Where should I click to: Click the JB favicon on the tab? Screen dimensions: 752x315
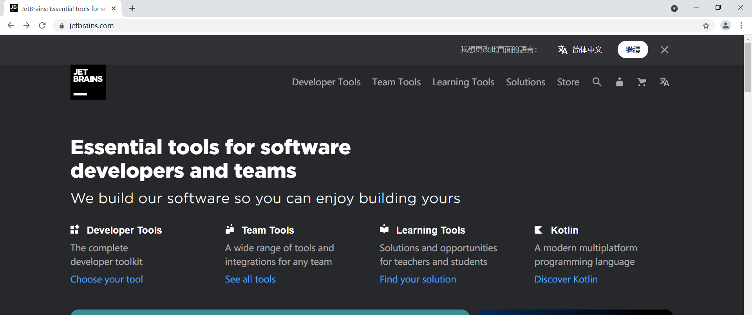coord(13,8)
